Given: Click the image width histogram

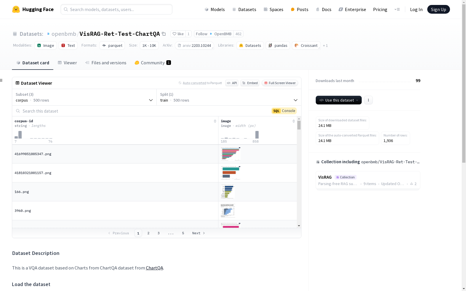Looking at the screenshot, I should point(240,134).
